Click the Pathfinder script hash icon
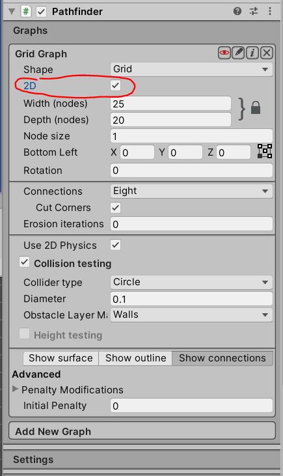This screenshot has height=476, width=283. (26, 12)
